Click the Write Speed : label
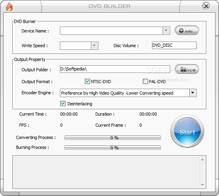 click(x=35, y=46)
